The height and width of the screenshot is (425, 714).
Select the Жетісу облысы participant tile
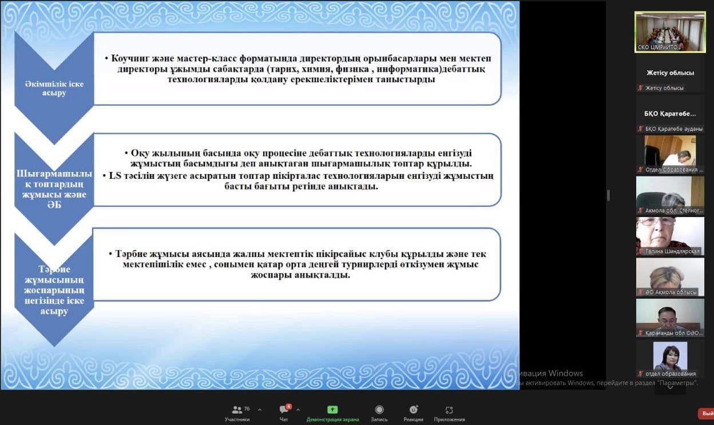[670, 73]
